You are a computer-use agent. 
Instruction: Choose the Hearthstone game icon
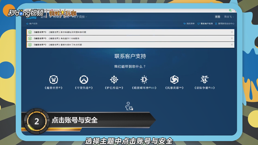pyautogui.click(x=114, y=79)
